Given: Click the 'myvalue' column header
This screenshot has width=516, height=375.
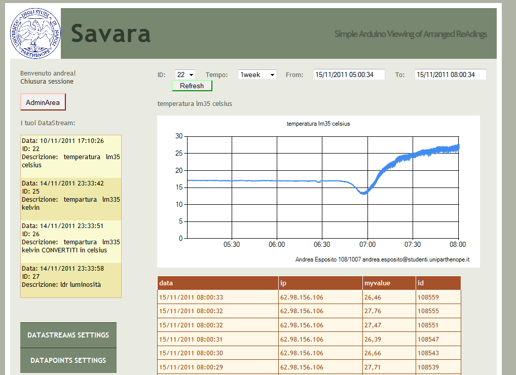Looking at the screenshot, I should (x=389, y=283).
